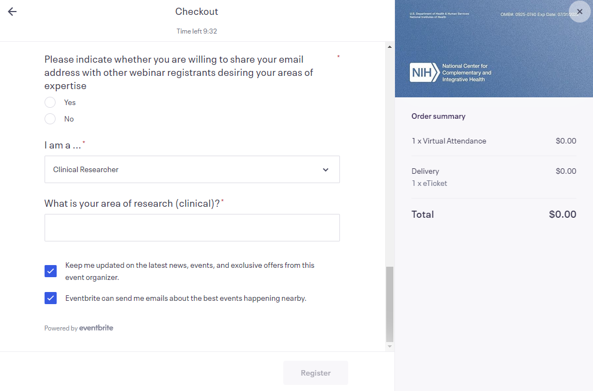Click the Checkout page title
The height and width of the screenshot is (391, 593).
[x=196, y=12]
